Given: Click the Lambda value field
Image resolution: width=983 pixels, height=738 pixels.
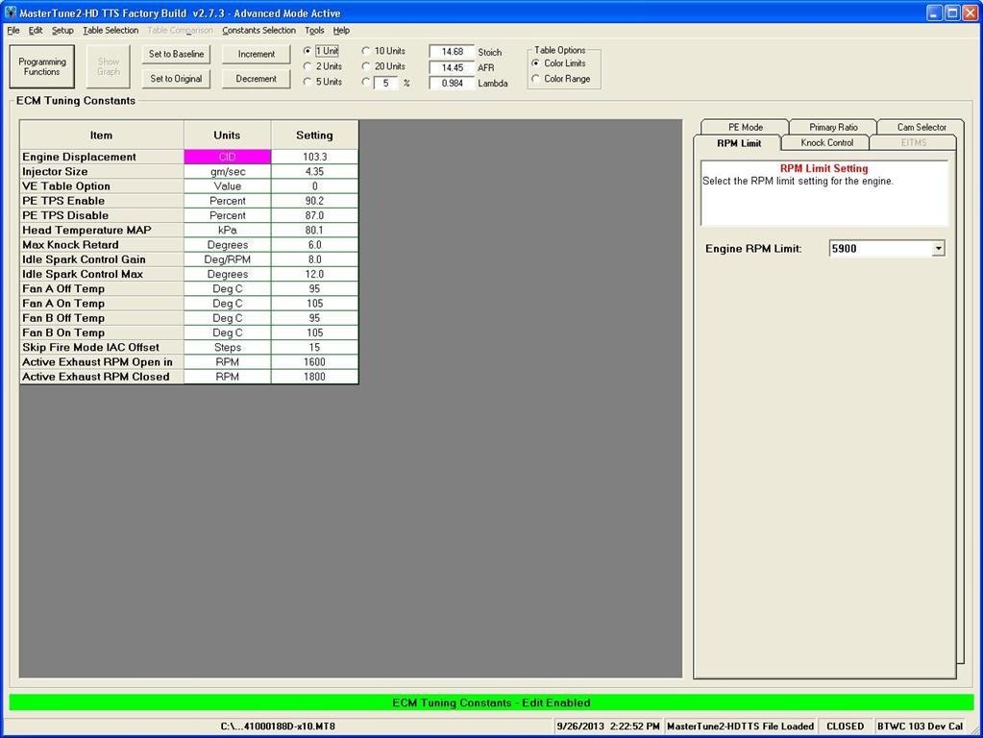Looking at the screenshot, I should [x=452, y=83].
